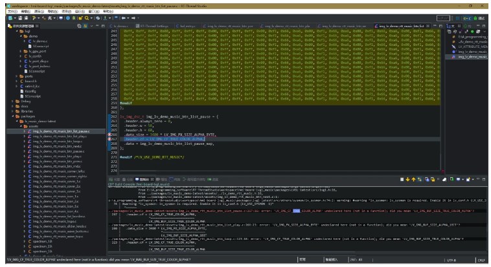Viewport: 491px width, 267px height.
Task: Collapse the demo folder in project tree
Action: point(21,37)
